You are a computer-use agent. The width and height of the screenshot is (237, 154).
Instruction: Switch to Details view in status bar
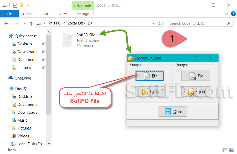click(224, 150)
